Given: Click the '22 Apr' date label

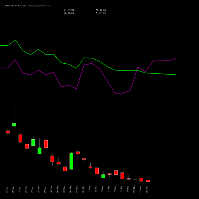Looking at the screenshot, I should (x=13, y=190).
